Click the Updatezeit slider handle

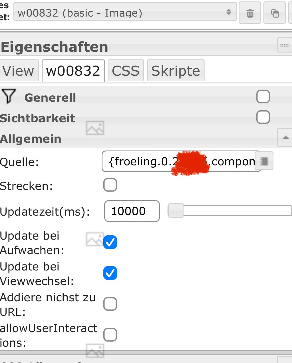coord(176,211)
